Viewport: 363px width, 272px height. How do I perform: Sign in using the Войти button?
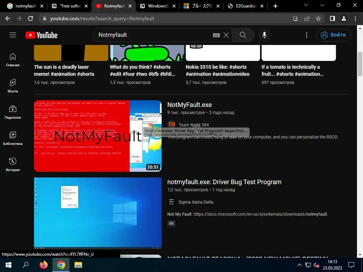(x=334, y=35)
